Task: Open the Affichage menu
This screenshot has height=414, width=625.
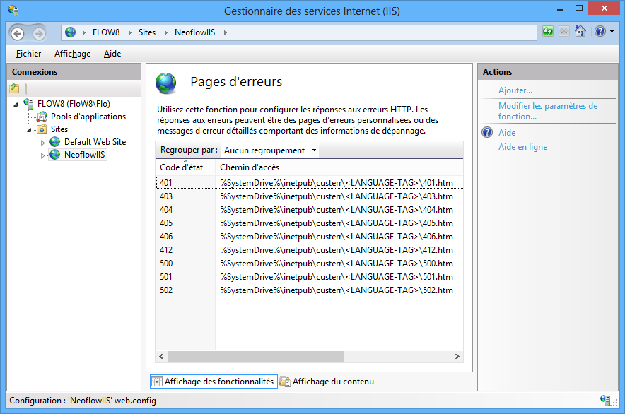Action: click(x=72, y=54)
